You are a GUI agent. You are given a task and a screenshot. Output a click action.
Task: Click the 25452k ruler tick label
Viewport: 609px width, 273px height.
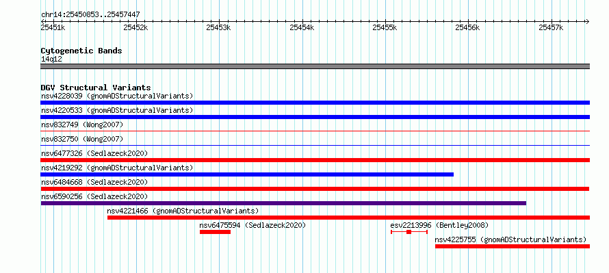coord(135,27)
